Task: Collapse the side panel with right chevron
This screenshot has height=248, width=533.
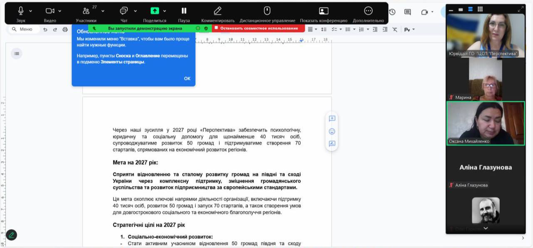Action: click(x=523, y=238)
